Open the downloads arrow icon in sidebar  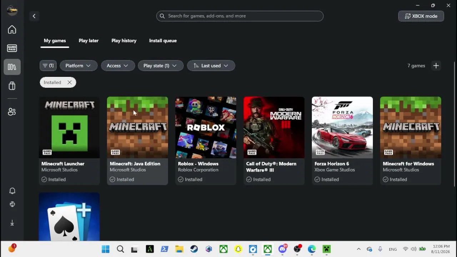[12, 223]
